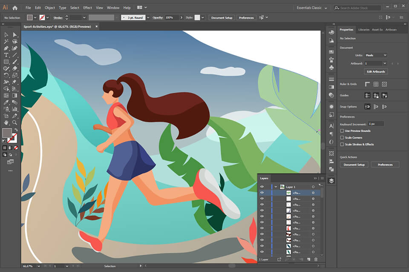Image resolution: width=409 pixels, height=272 pixels.
Task: Switch to the Libraries tab
Action: (363, 30)
